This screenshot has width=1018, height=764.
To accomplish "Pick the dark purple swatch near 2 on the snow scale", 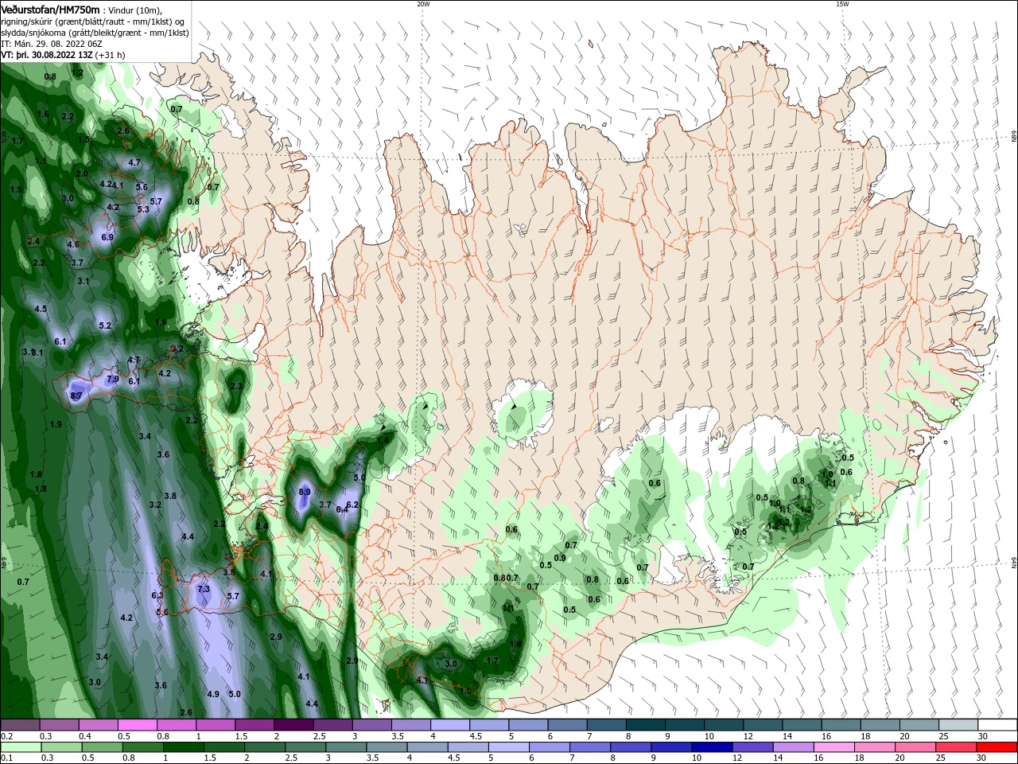I will click(x=293, y=725).
